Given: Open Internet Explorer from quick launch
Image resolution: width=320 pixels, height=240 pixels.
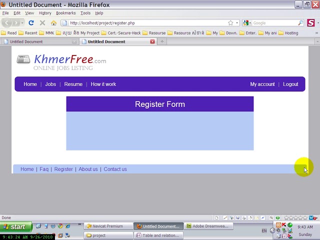Looking at the screenshot, I should [x=67, y=226].
